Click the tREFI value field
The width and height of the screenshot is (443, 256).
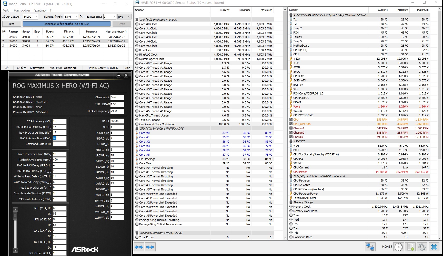117,121
